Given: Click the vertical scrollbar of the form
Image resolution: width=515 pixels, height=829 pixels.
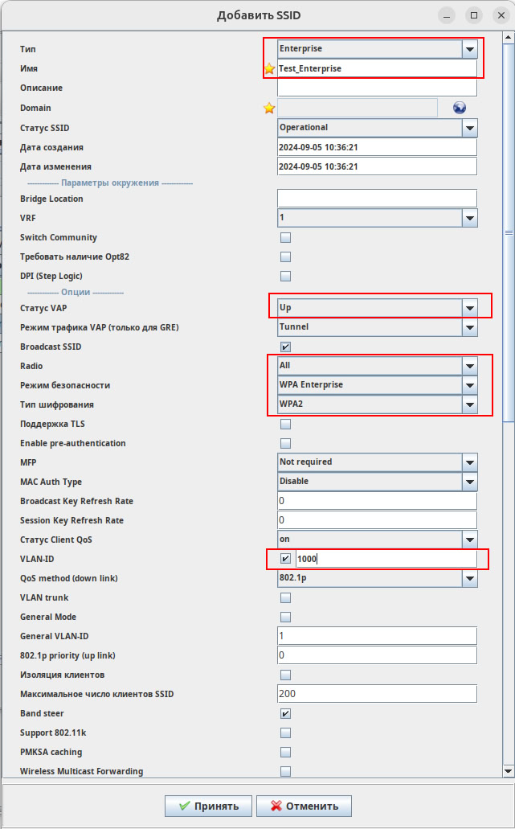Looking at the screenshot, I should pyautogui.click(x=508, y=322).
